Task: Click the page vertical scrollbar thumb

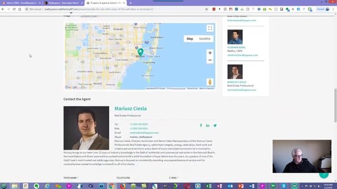Action: [x=335, y=106]
